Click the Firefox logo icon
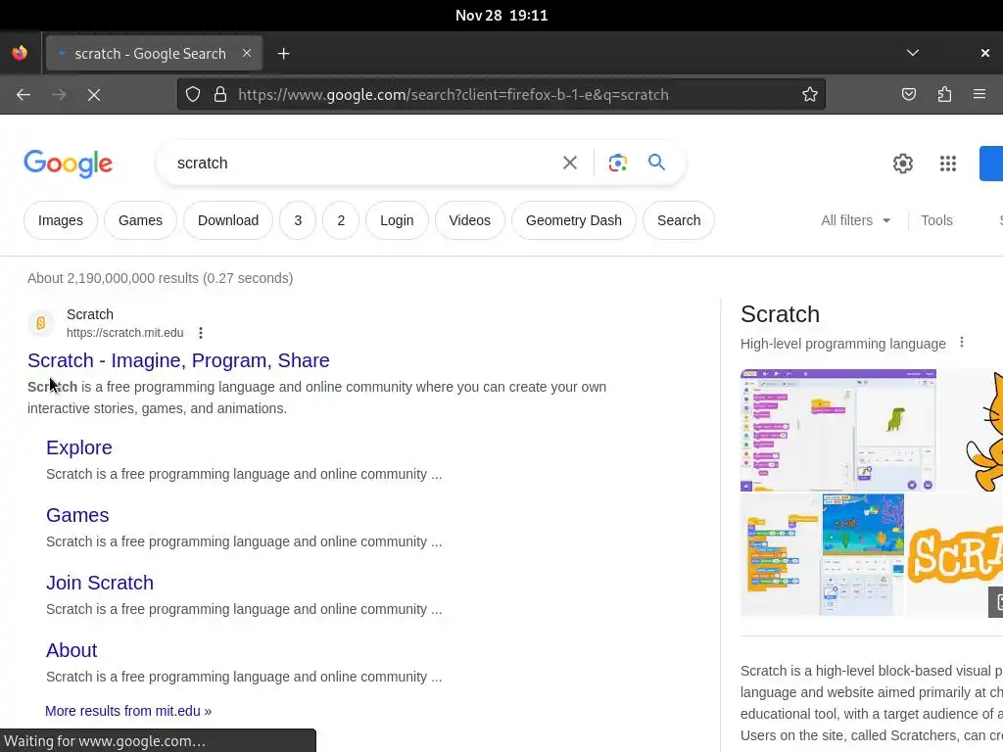This screenshot has height=752, width=1003. click(x=20, y=53)
